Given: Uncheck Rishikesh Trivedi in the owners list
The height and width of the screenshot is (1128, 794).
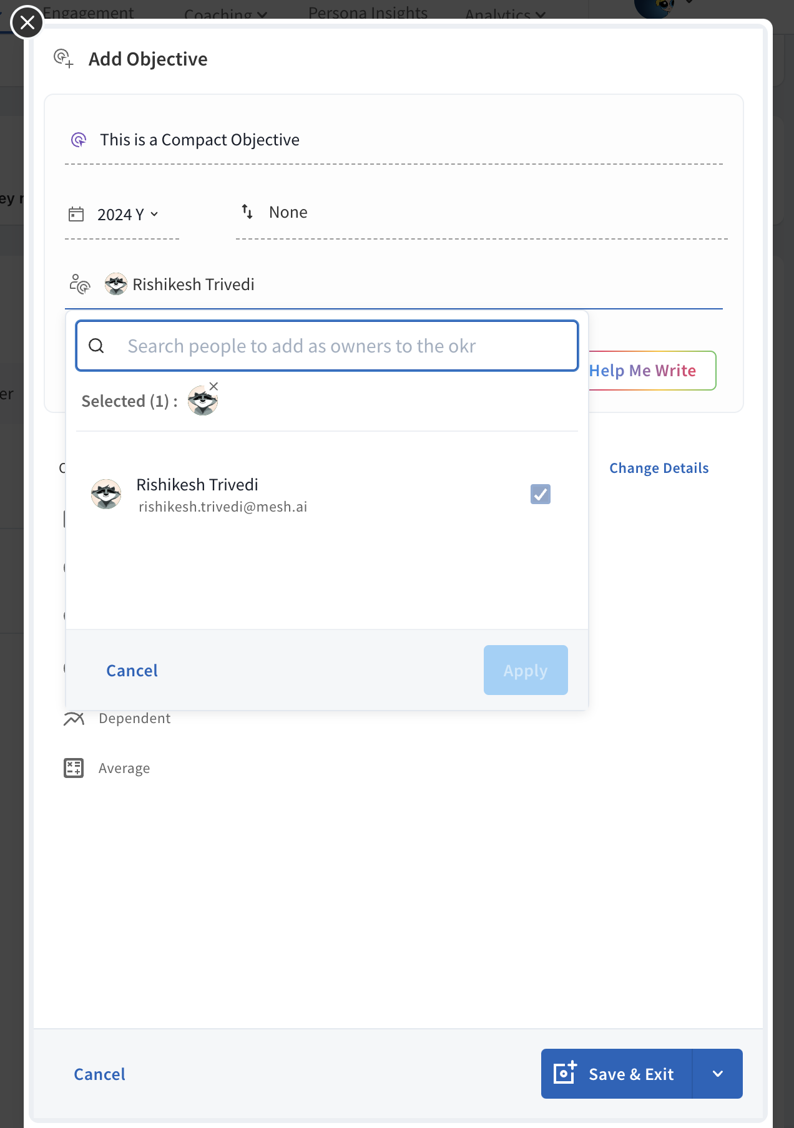Looking at the screenshot, I should (541, 494).
